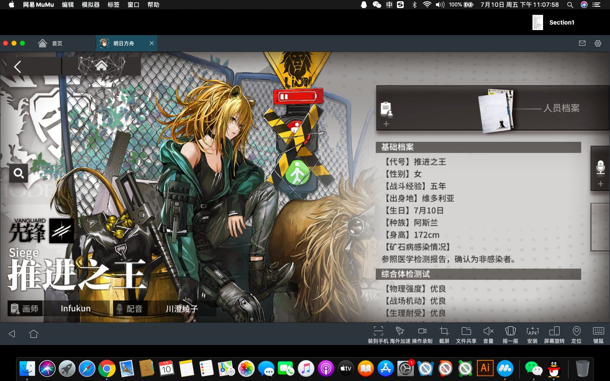Click 海外加速 overseas acceleration tool
610x381 pixels.
(x=400, y=334)
